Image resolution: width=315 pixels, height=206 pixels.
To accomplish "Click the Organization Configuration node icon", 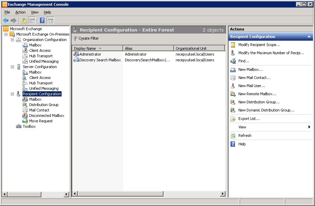I will (19, 40).
